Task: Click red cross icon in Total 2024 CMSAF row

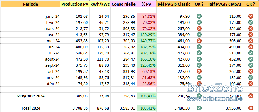Action: tap(251, 108)
